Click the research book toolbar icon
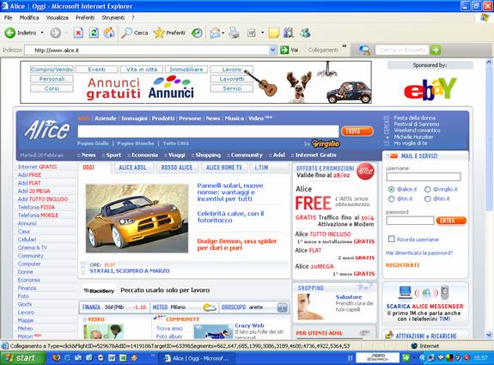This screenshot has height=365, width=494. (x=289, y=33)
